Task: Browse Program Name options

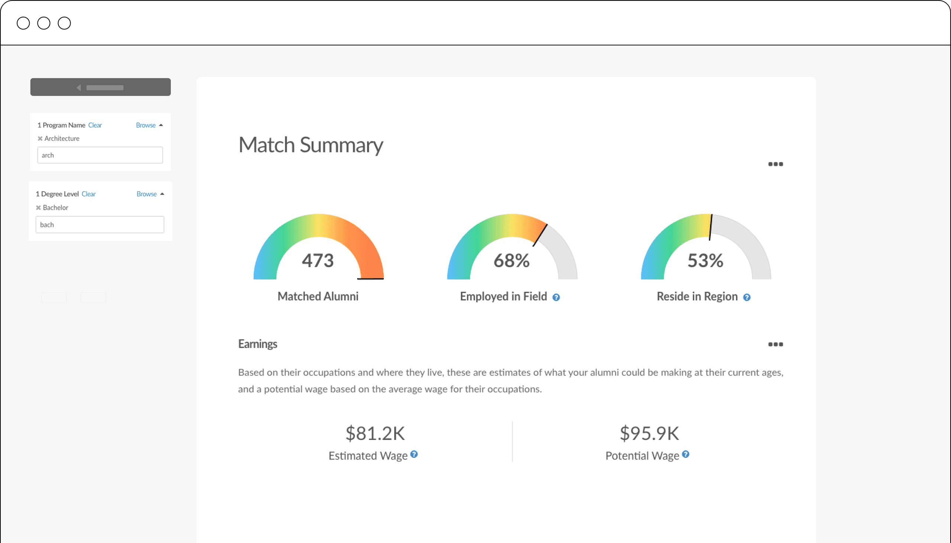Action: tap(146, 125)
